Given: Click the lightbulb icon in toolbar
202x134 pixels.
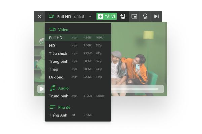Looking at the screenshot, I should [145, 16].
